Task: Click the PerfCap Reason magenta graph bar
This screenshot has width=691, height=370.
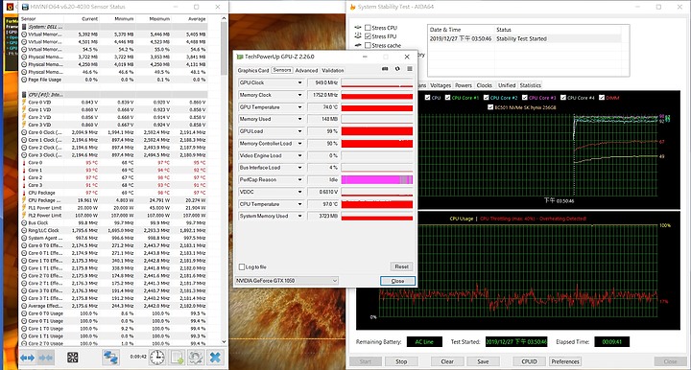Action: (x=377, y=180)
